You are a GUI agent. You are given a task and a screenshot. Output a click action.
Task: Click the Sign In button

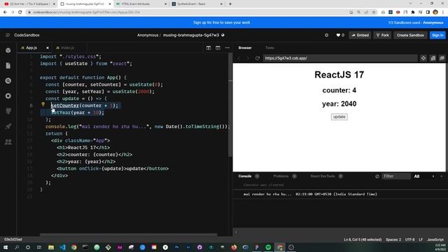437,35
